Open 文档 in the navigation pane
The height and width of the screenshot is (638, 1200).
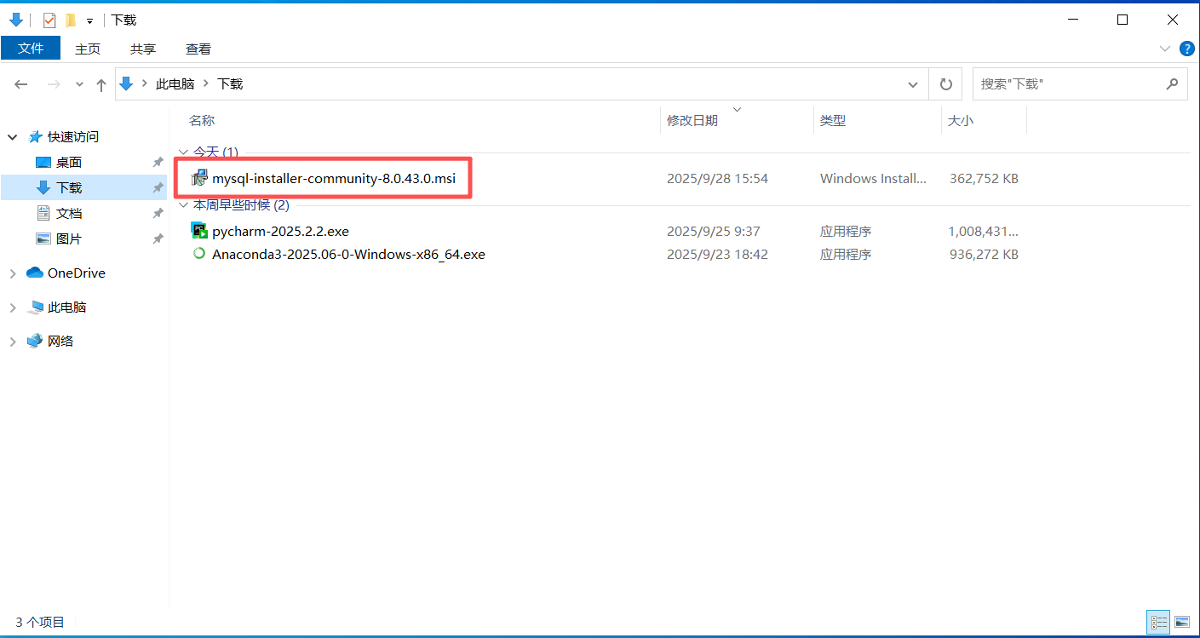69,213
